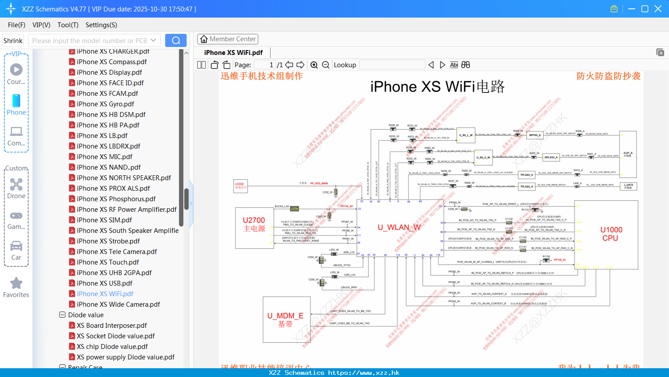This screenshot has height=377, width=669.
Task: Find next lookup result triangle
Action: 442,65
